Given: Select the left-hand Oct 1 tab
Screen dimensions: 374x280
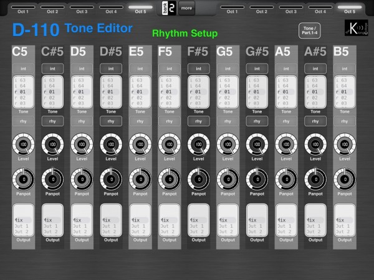Looking at the screenshot, I should click(x=23, y=9).
